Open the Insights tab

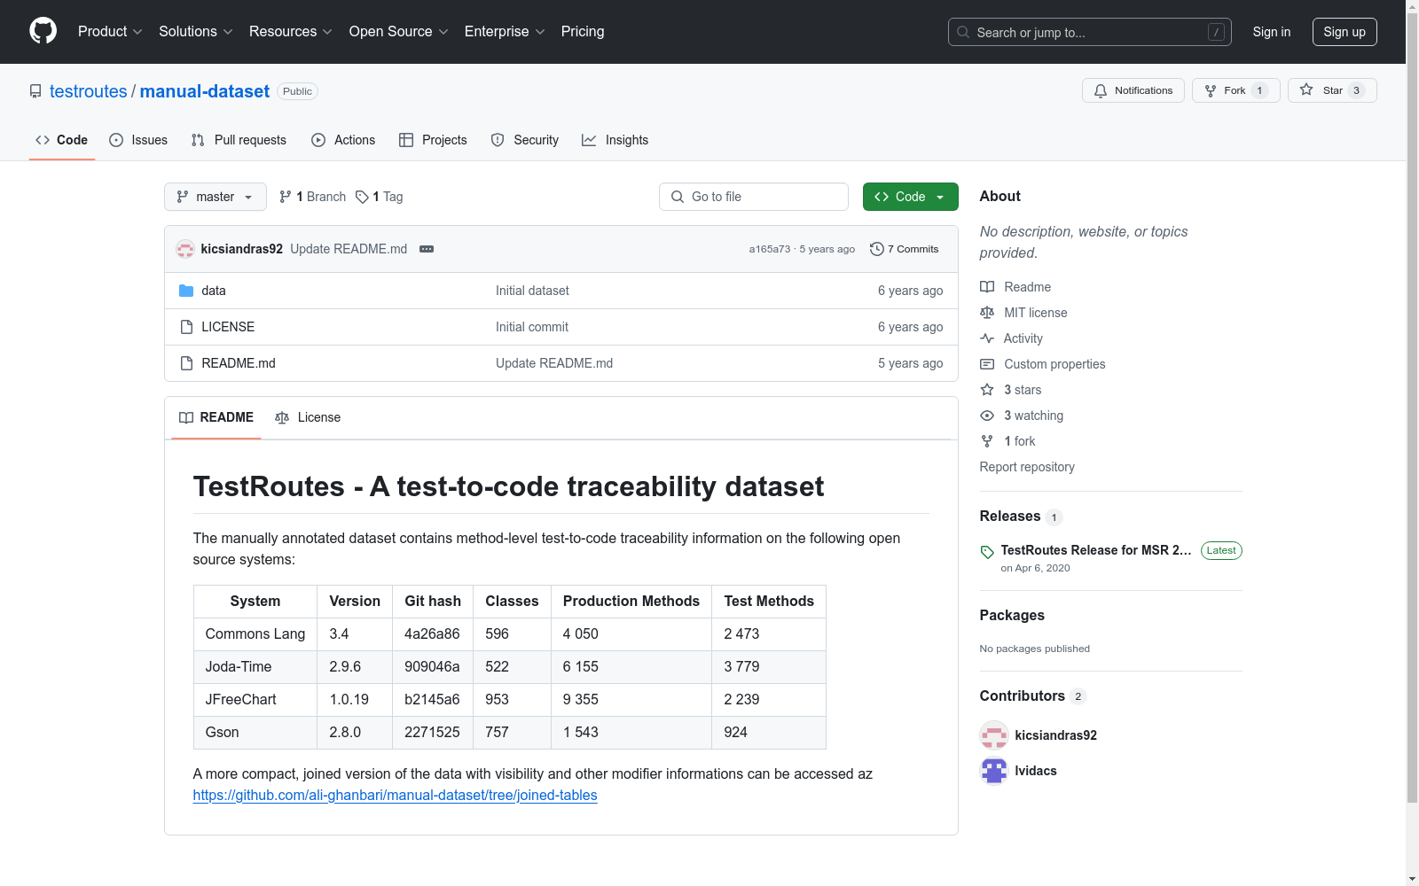coord(615,140)
